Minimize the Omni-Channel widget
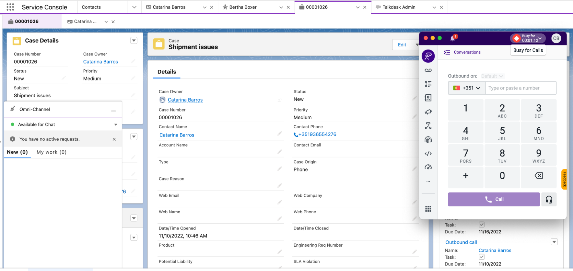573x271 pixels. (x=114, y=111)
